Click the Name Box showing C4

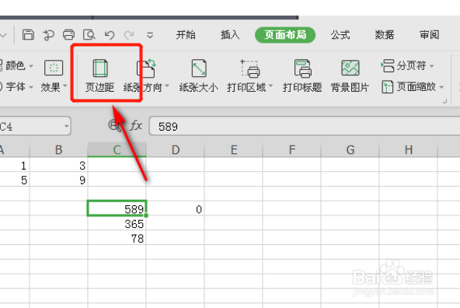[x=35, y=126]
